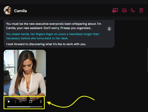Click the video thumbnail of Camila
The height and width of the screenshot is (112, 148).
pyautogui.click(x=25, y=73)
